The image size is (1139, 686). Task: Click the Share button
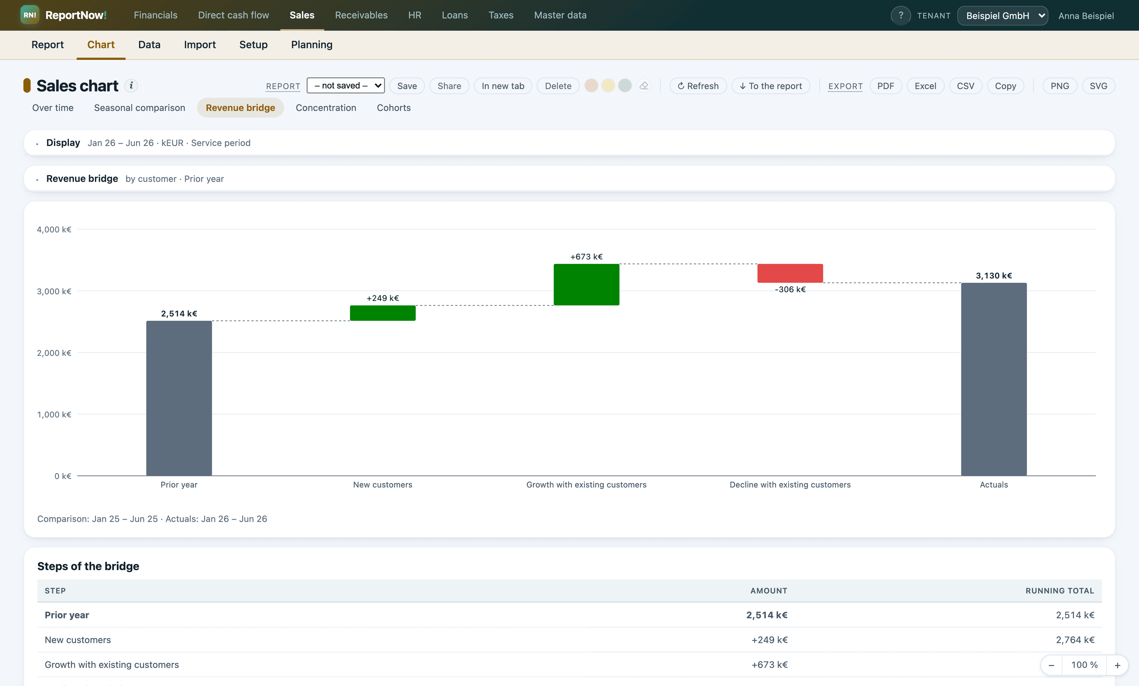click(449, 86)
